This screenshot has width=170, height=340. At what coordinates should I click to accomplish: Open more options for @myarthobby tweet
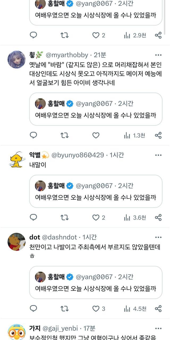(x=158, y=55)
